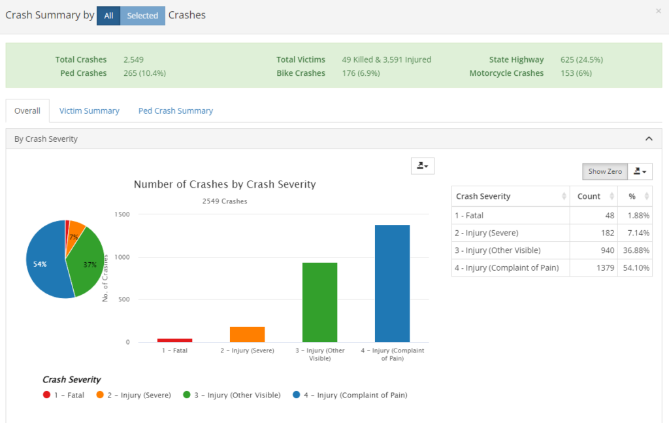Image resolution: width=669 pixels, height=423 pixels.
Task: Click the Total Crashes value 2,549
Action: click(x=133, y=59)
